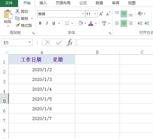Select row 5 header
Viewport: 153px width, 139px height.
[x=4, y=99]
